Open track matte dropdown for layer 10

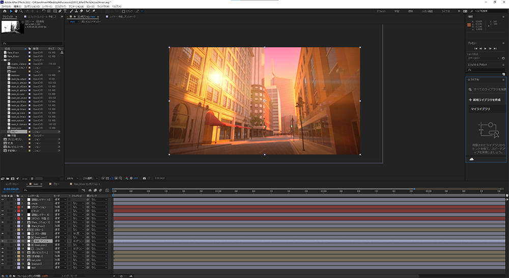tap(78, 234)
